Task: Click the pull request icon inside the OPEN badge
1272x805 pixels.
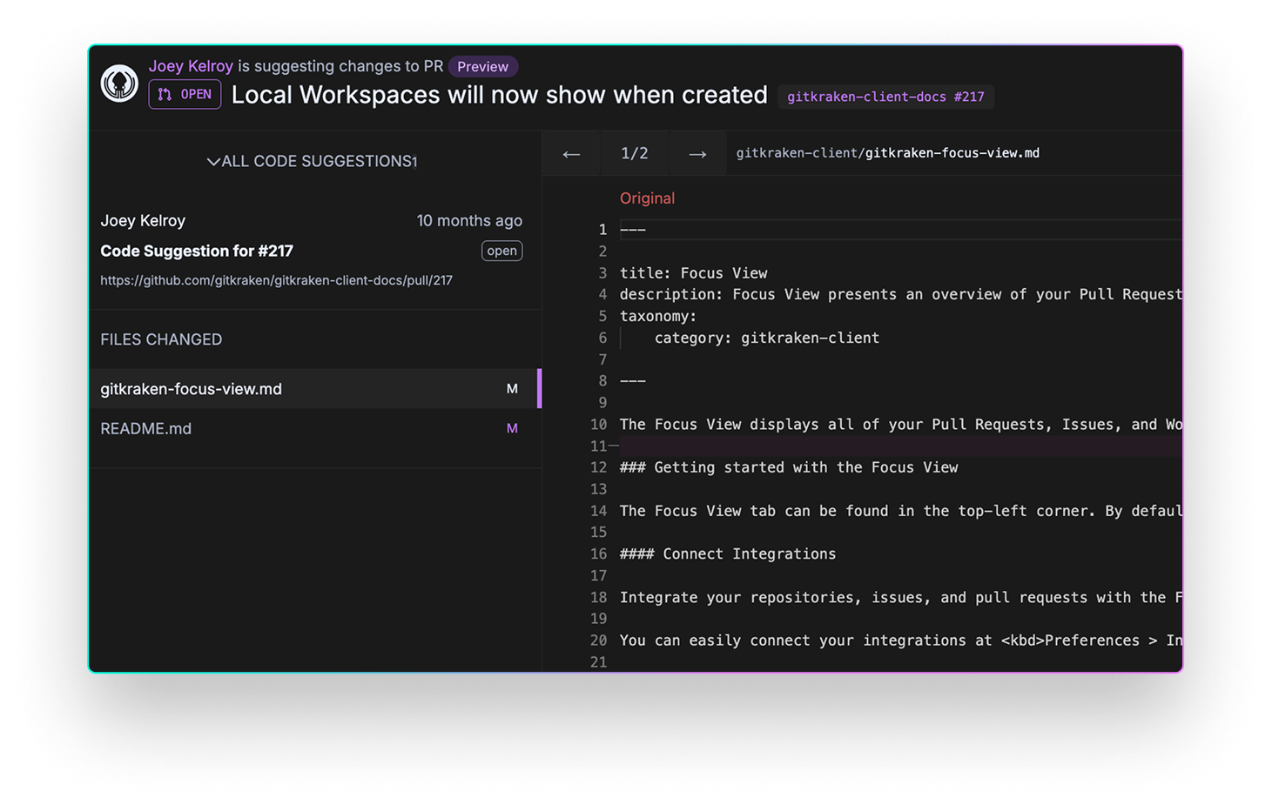Action: pos(165,94)
